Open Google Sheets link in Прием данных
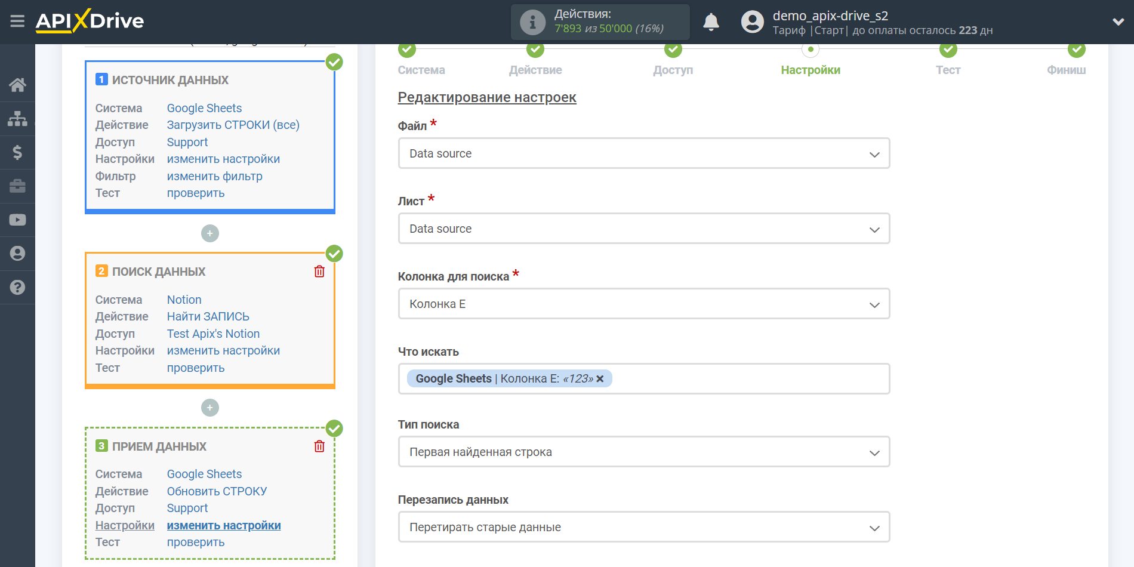The width and height of the screenshot is (1134, 567). pyautogui.click(x=204, y=474)
